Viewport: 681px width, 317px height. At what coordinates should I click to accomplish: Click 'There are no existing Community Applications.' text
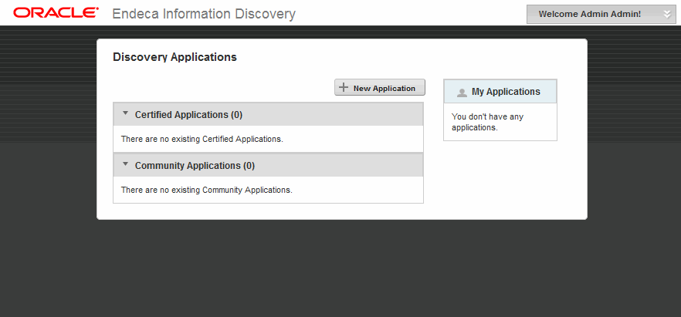tap(207, 190)
